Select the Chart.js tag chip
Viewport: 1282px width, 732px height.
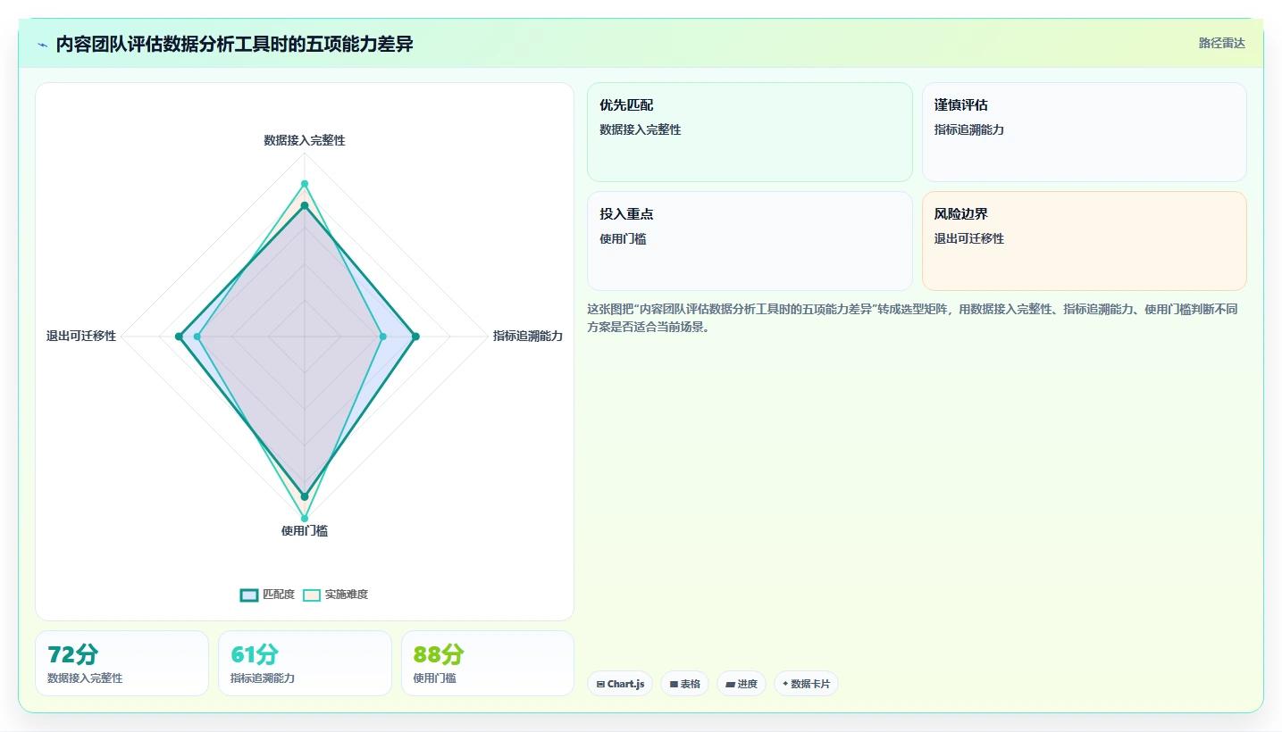[620, 684]
